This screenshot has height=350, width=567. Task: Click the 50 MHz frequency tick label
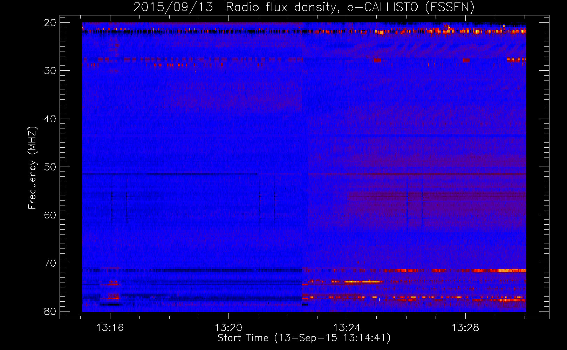pos(50,167)
